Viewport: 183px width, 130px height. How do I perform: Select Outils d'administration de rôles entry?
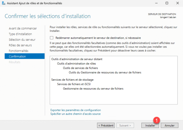77,64
